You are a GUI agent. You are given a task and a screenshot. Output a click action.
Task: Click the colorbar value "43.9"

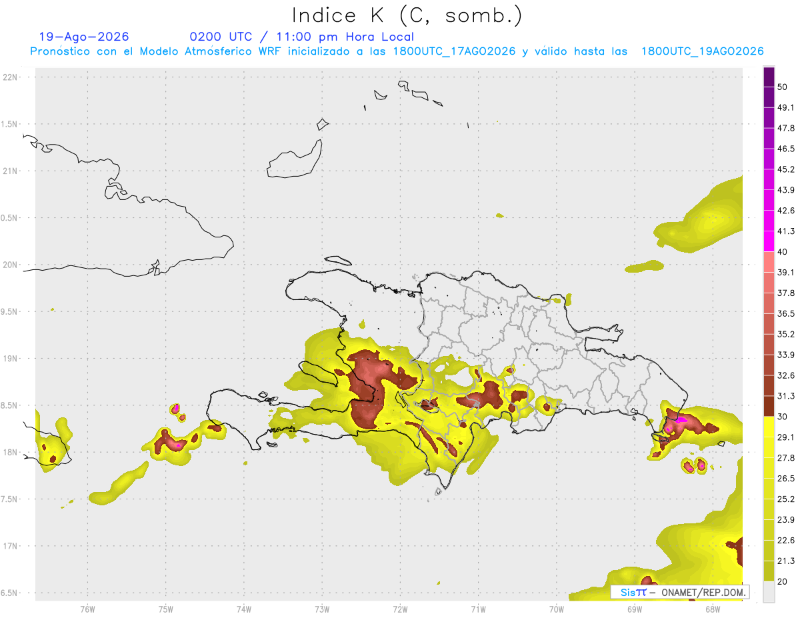[x=786, y=190]
